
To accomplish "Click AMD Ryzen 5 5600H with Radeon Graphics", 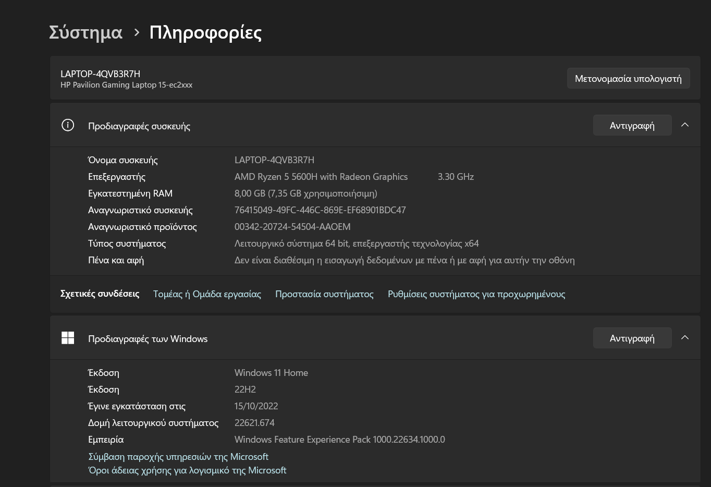I will click(321, 177).
